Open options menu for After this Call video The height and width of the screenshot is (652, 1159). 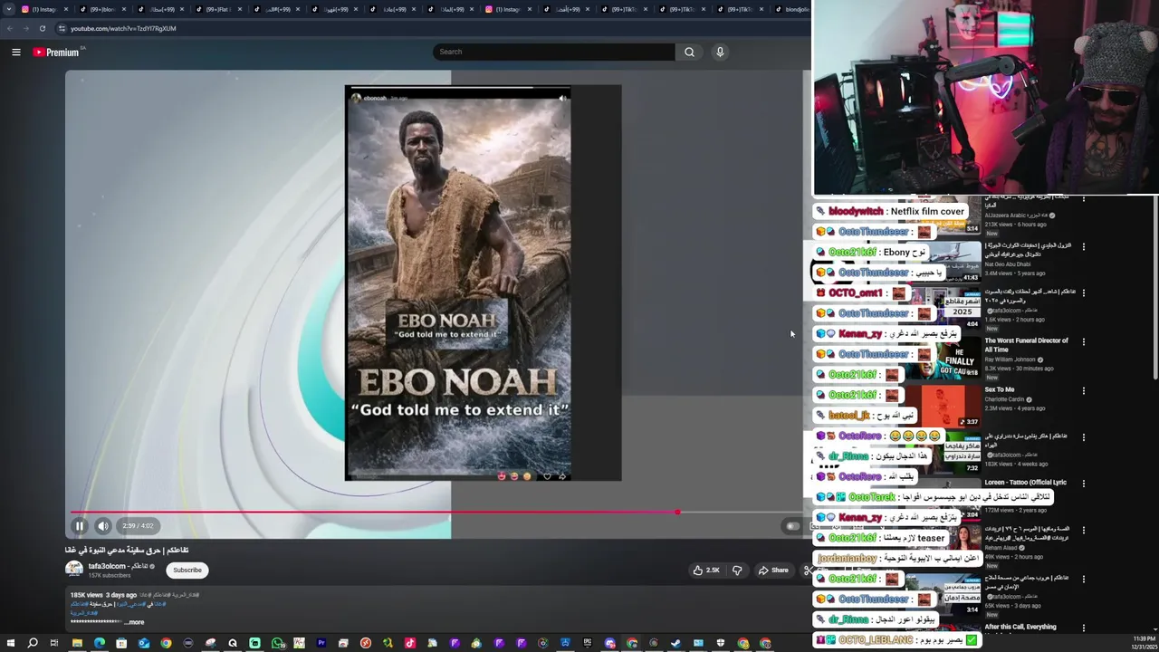pos(1083,628)
